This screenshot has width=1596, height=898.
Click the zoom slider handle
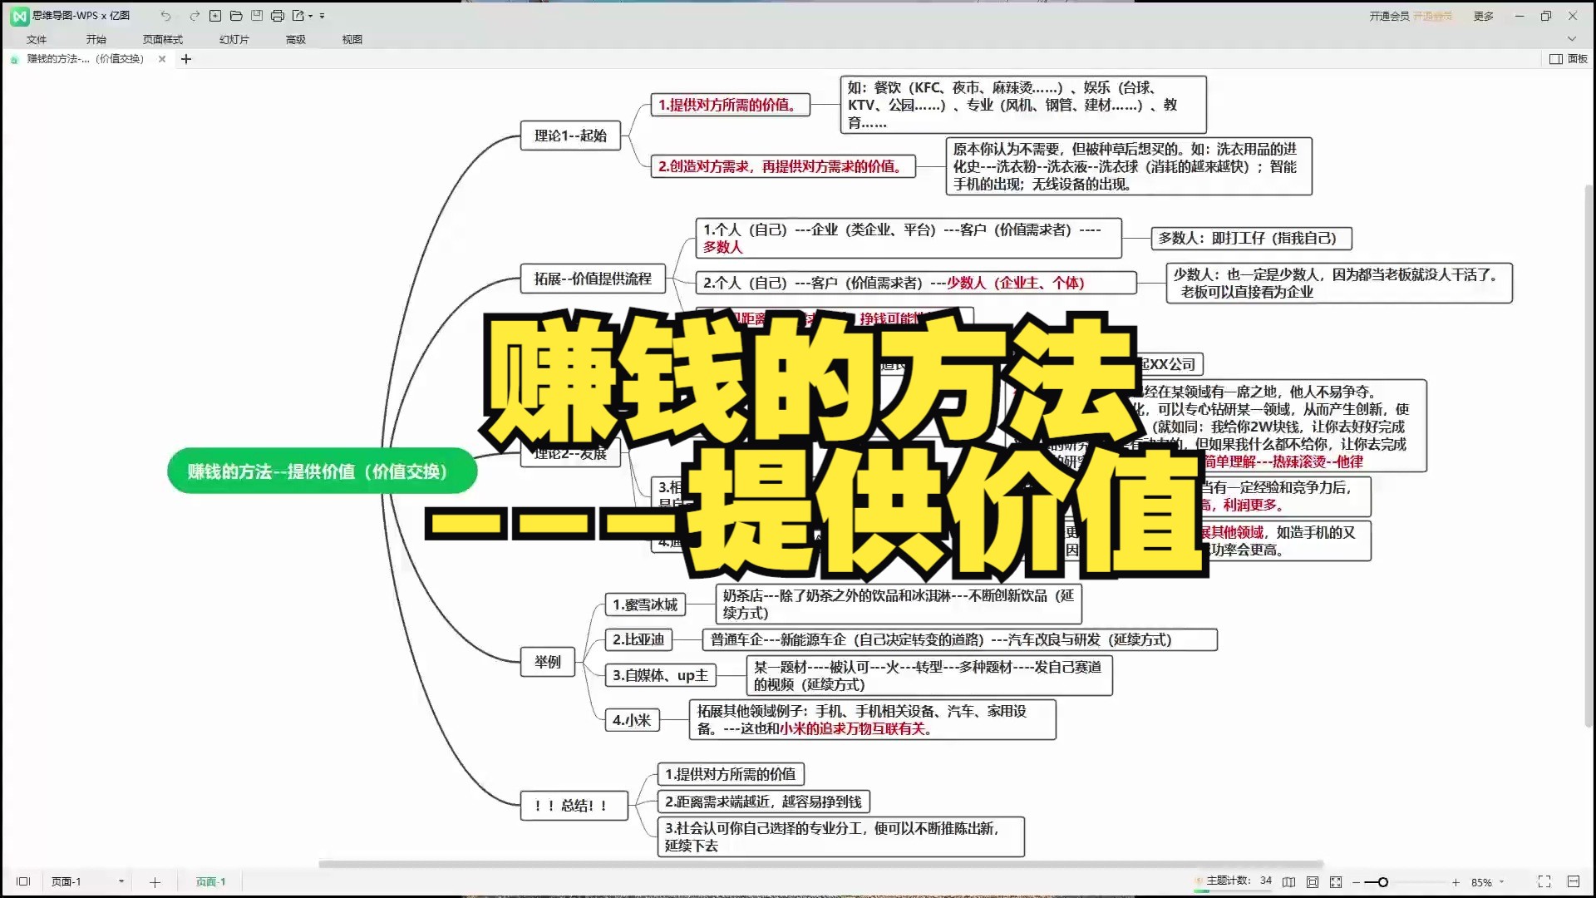(x=1382, y=882)
